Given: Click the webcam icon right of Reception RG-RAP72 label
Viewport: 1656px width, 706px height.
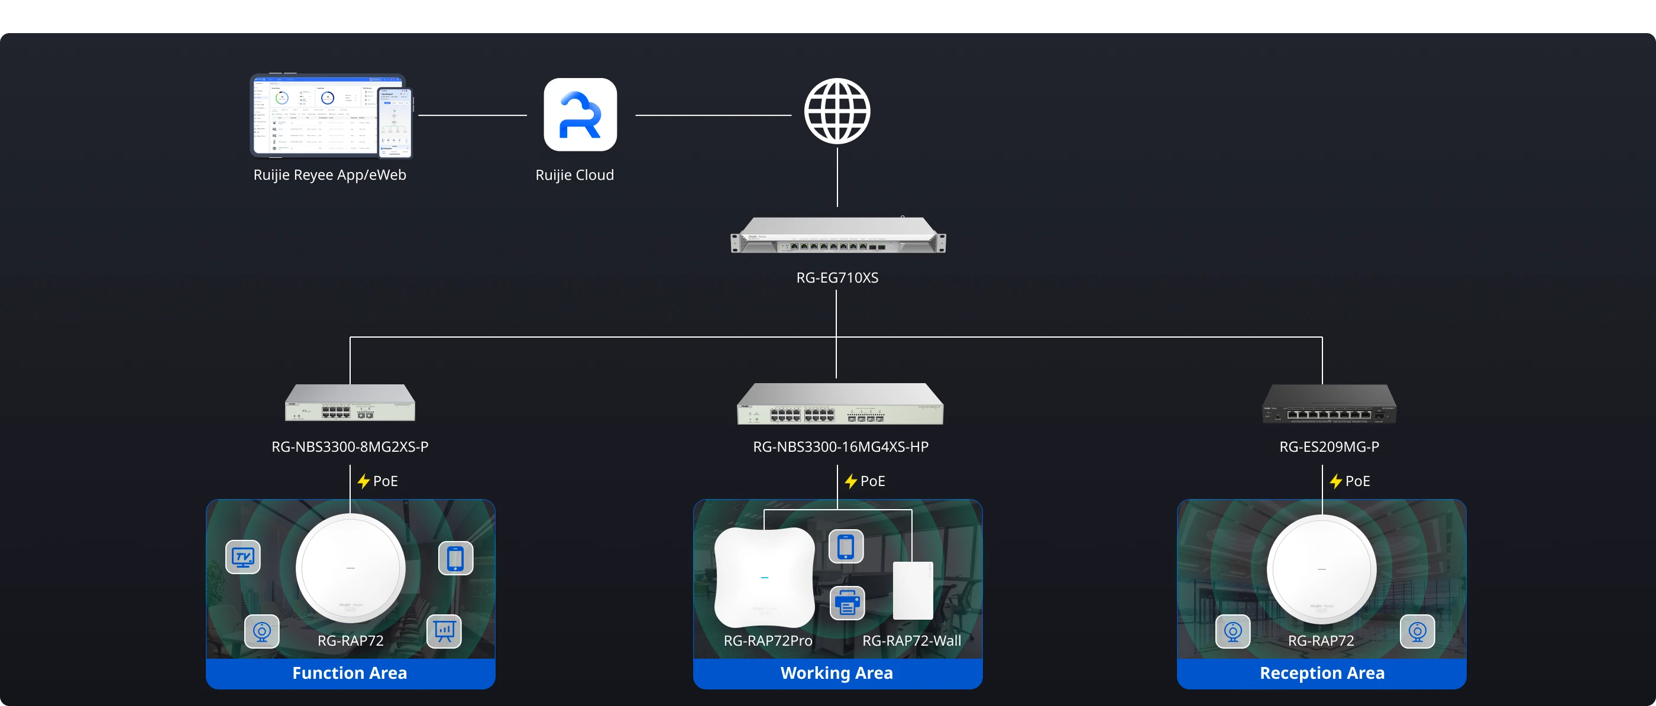Looking at the screenshot, I should tap(1418, 631).
